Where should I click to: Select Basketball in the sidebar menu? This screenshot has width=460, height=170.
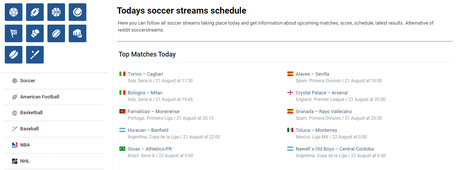click(54, 113)
